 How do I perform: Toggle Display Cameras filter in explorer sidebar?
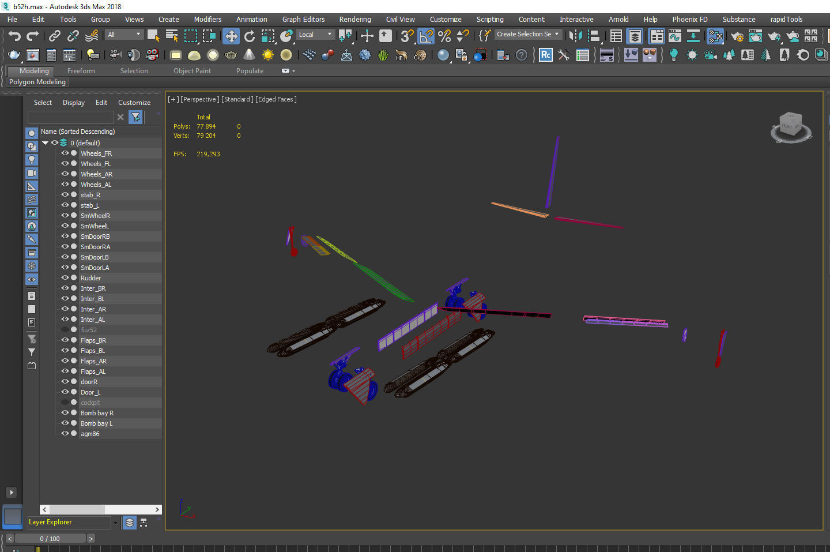click(32, 173)
